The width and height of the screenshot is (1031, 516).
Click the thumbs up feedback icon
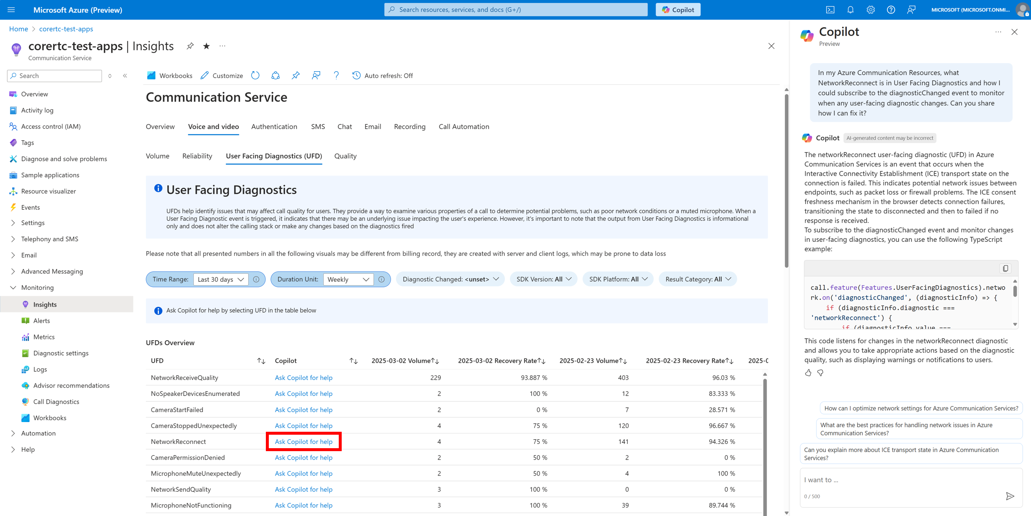click(808, 373)
